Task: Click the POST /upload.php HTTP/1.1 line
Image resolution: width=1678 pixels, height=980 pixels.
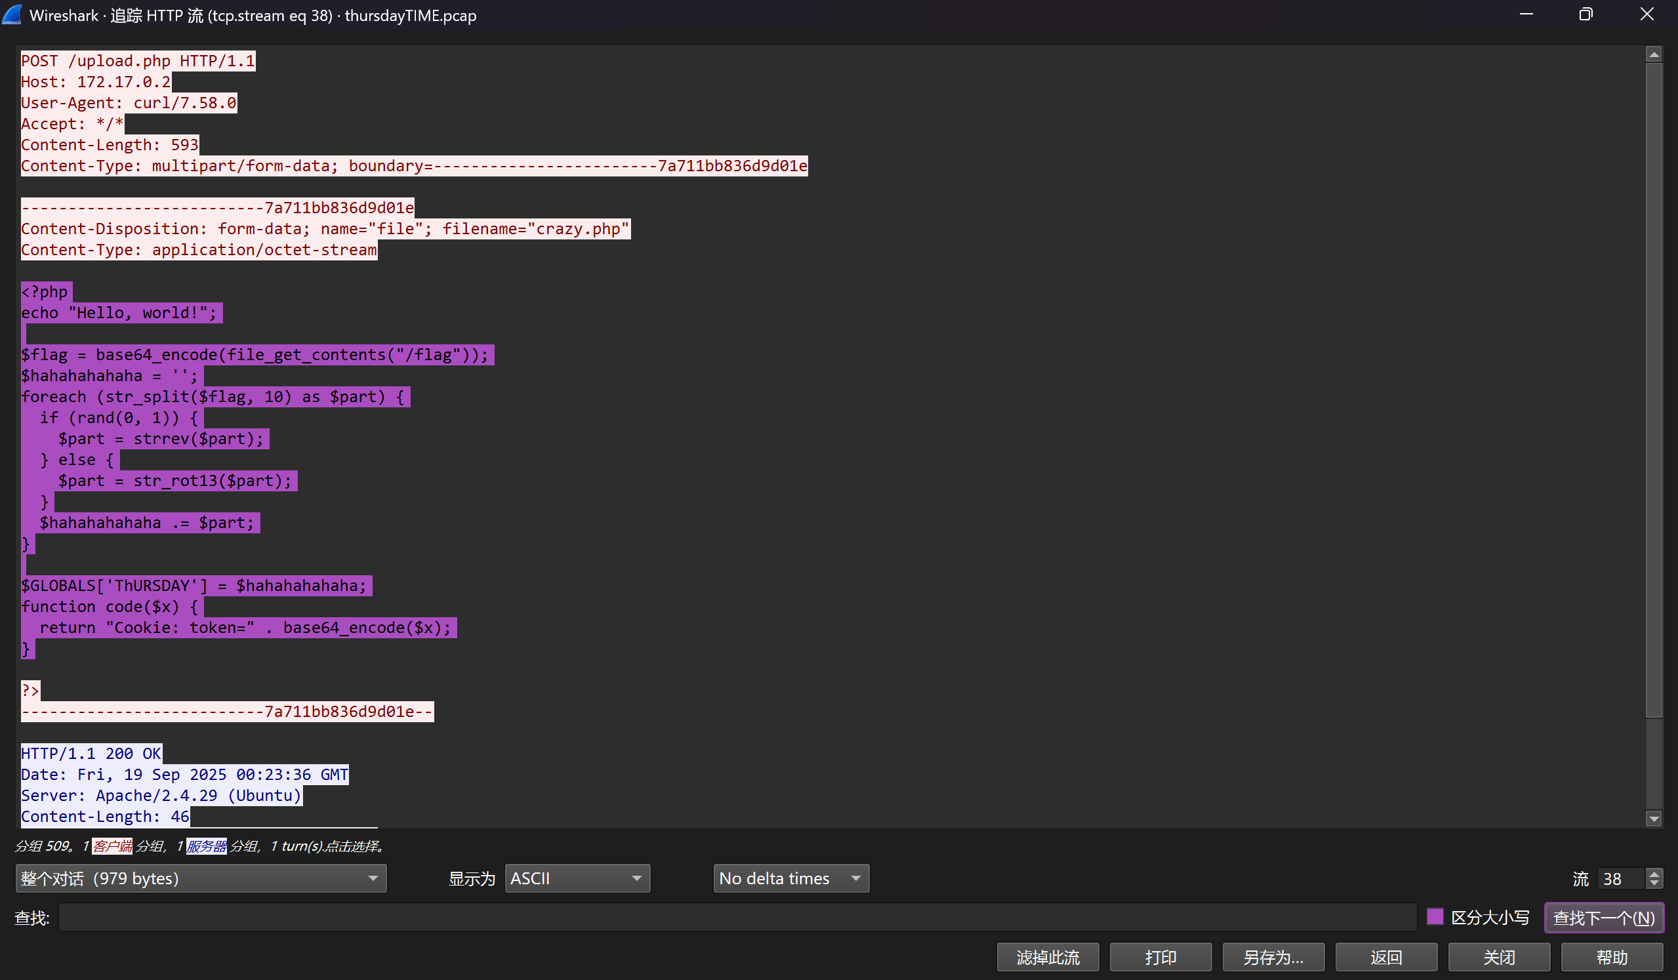Action: (138, 61)
